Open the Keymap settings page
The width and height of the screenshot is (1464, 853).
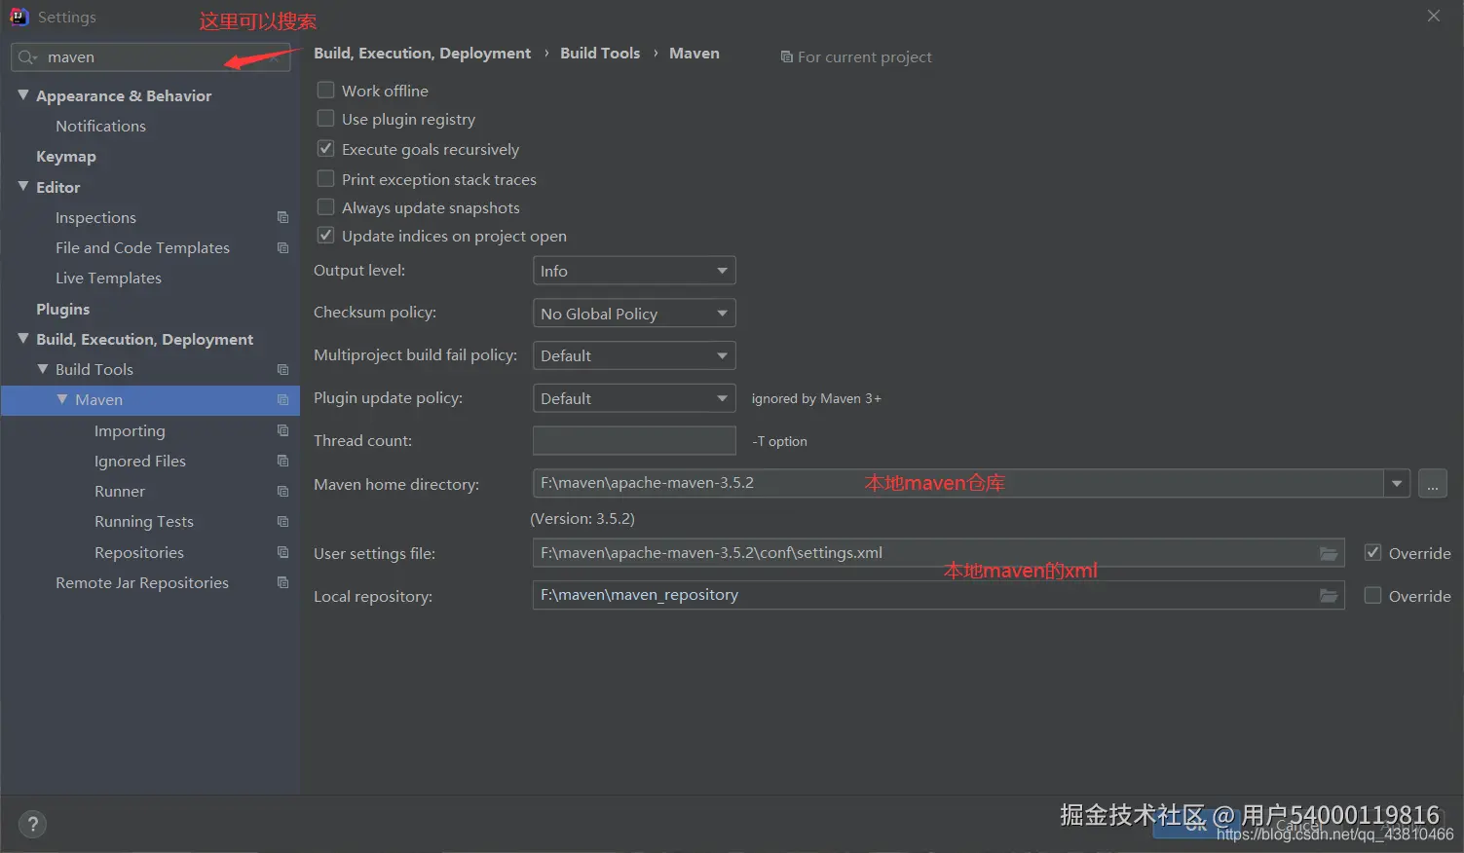[x=66, y=156]
